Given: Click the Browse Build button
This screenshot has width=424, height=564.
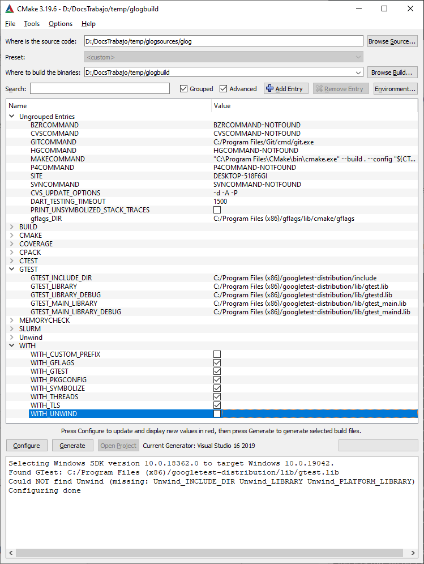Looking at the screenshot, I should coord(392,72).
